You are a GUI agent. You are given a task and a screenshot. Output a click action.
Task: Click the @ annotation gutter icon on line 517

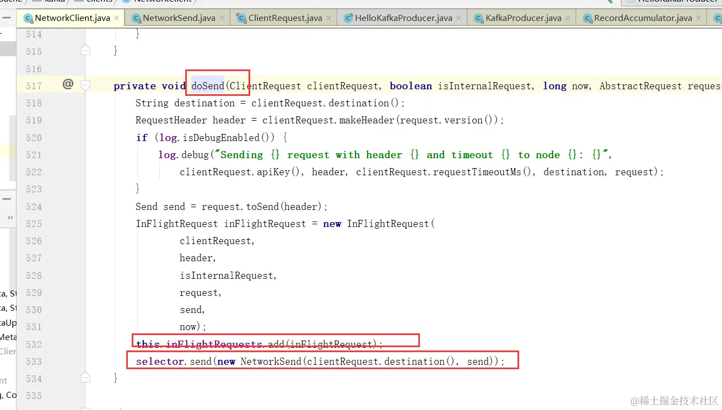tap(68, 84)
